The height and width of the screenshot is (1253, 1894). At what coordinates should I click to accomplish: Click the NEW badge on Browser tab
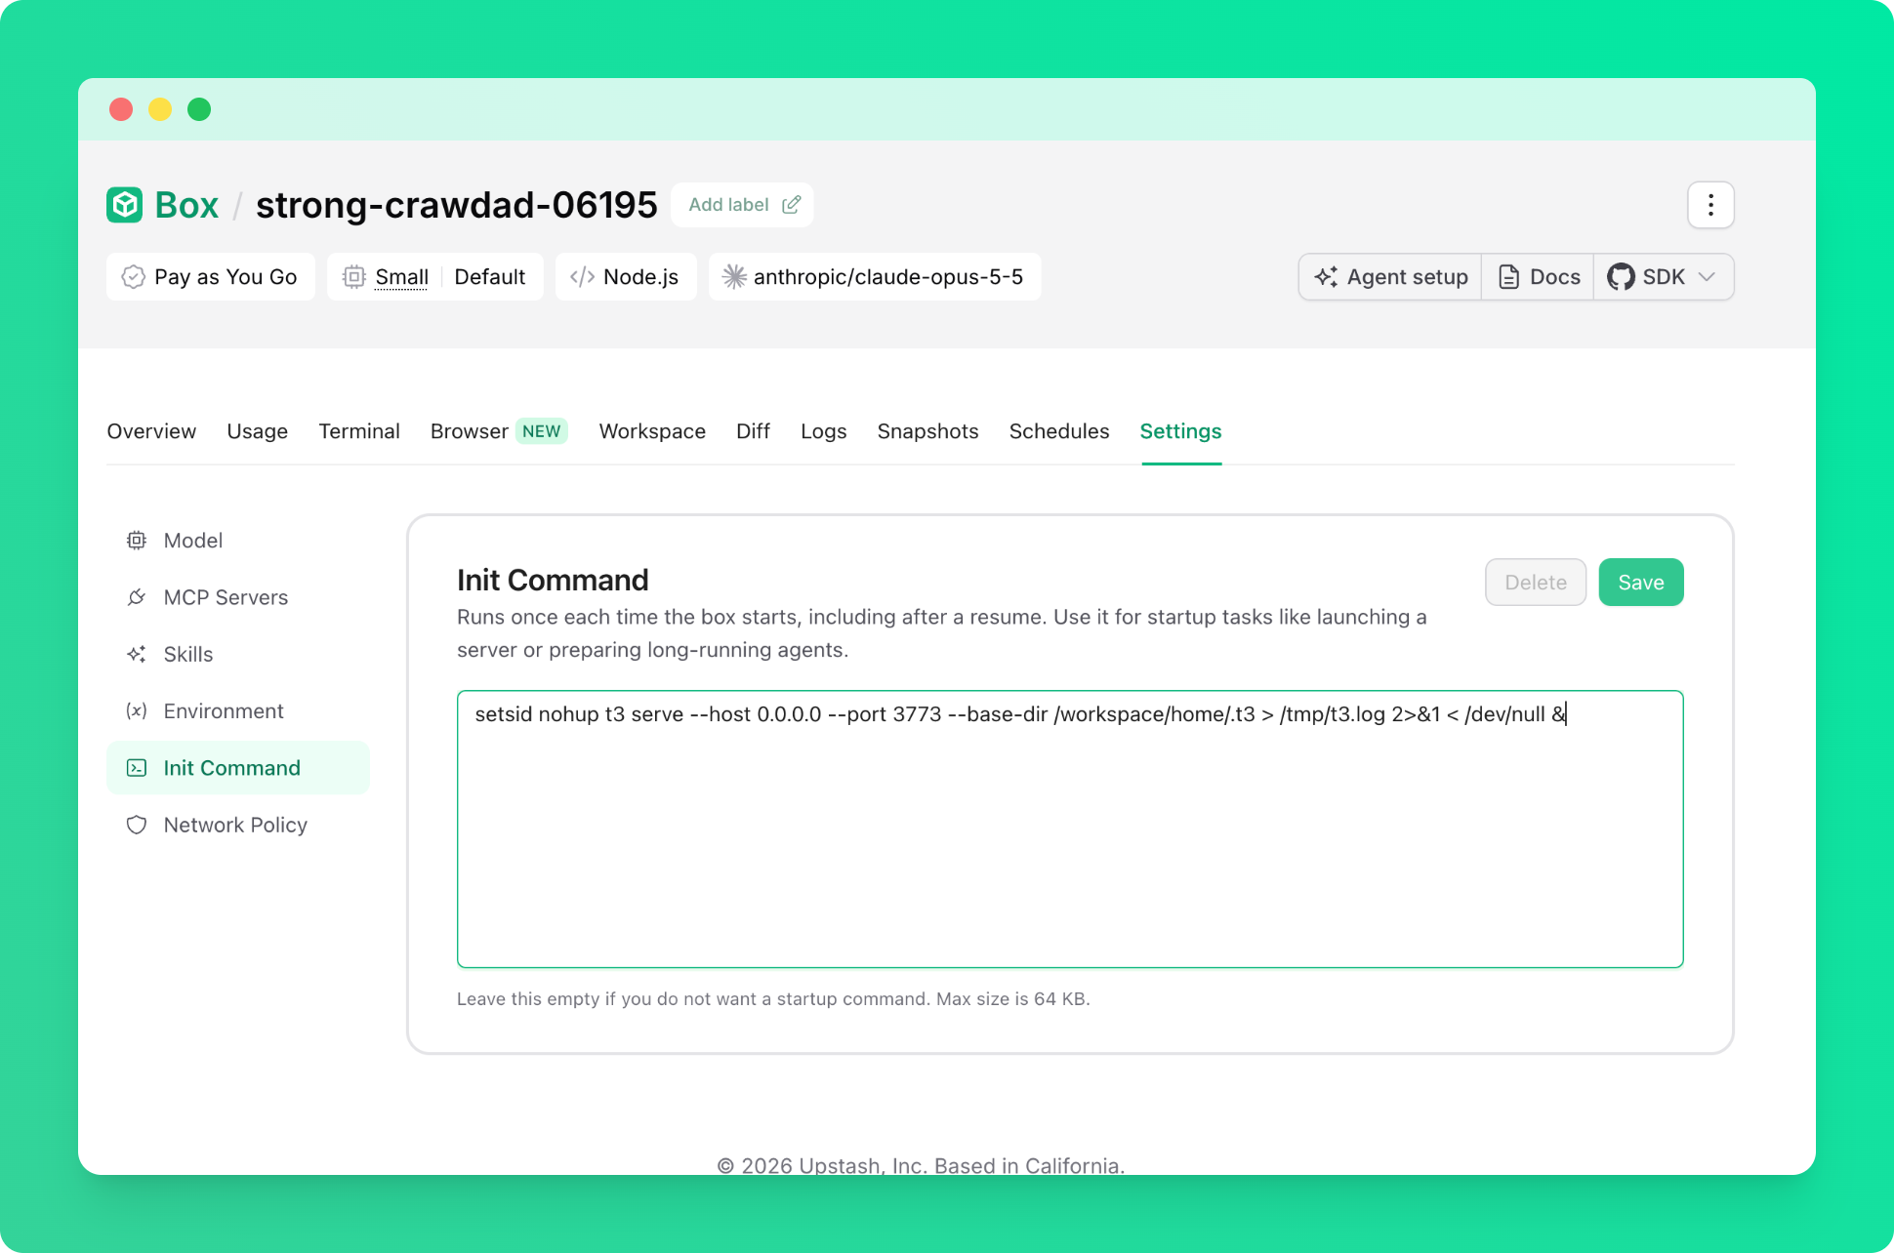tap(542, 431)
